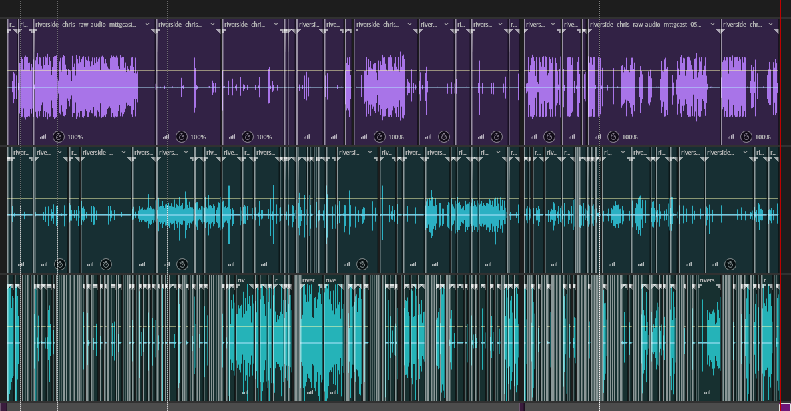Click stretch stopwatch on purple riverside_chr... clip
The width and height of the screenshot is (791, 411).
(x=746, y=137)
